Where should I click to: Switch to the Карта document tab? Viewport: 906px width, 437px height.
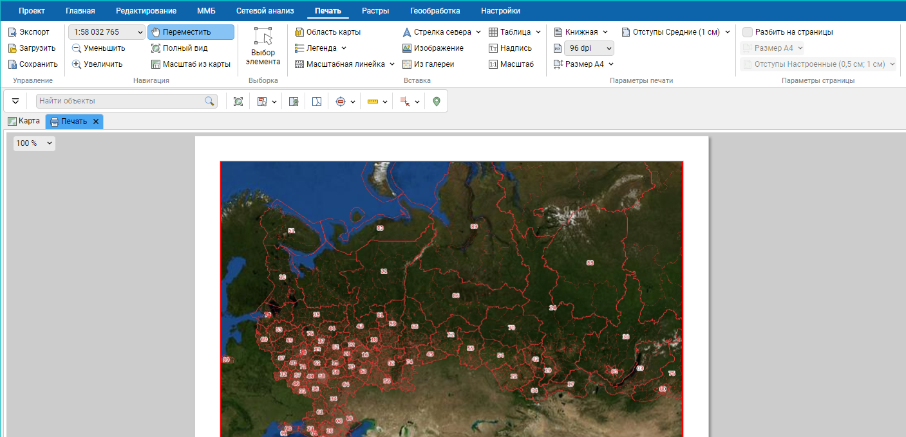point(24,121)
